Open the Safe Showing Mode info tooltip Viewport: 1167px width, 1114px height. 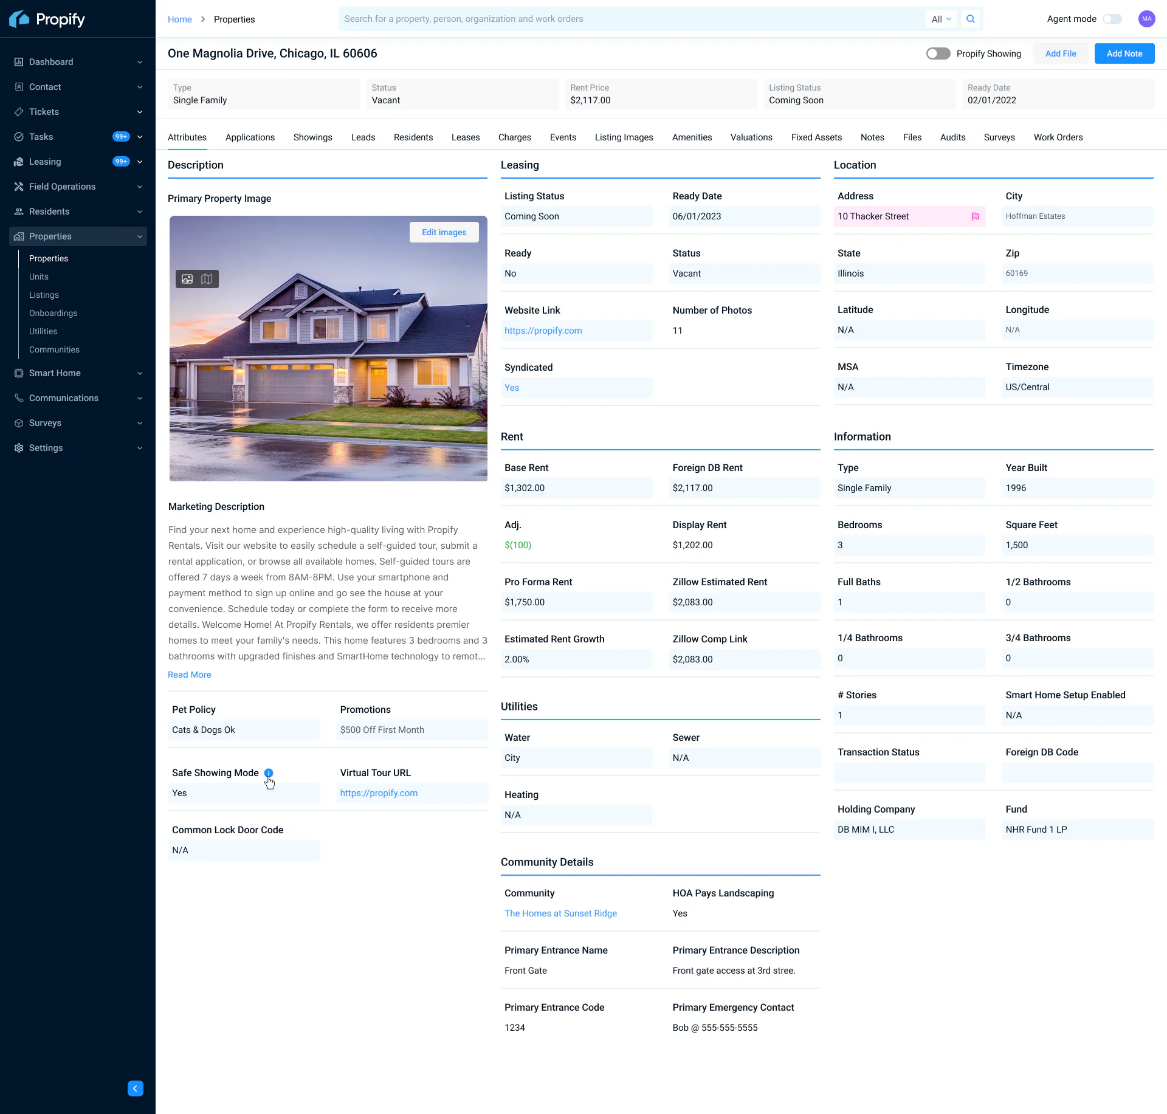[269, 772]
